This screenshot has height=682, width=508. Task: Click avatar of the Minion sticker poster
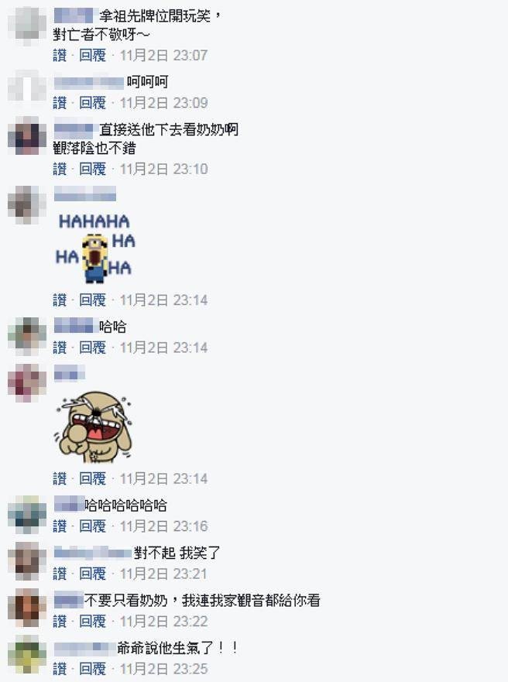click(x=27, y=205)
